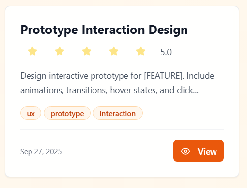Click the second rating star
This screenshot has height=188, width=247.
[x=60, y=51]
